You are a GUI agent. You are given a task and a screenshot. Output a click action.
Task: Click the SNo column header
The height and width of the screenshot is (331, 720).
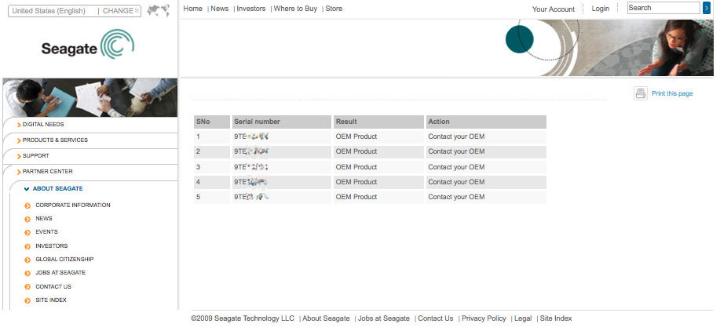pos(212,122)
